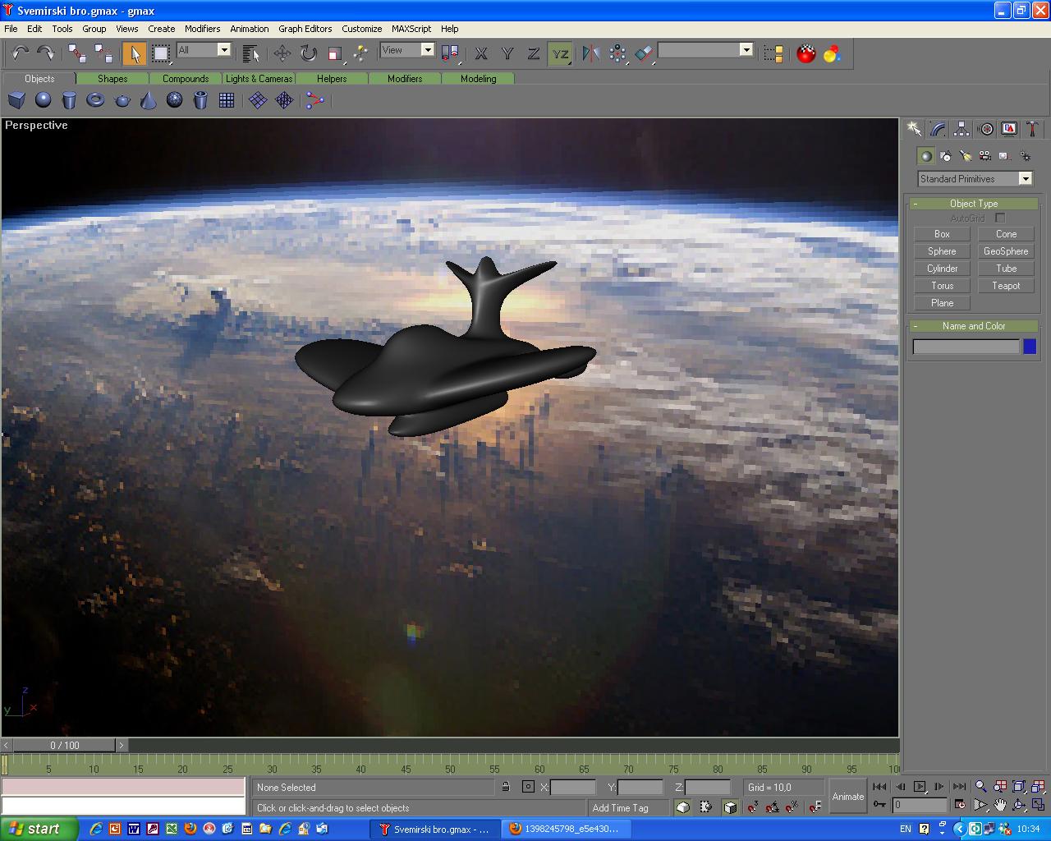Redo the last action
Image resolution: width=1051 pixels, height=841 pixels.
click(45, 53)
